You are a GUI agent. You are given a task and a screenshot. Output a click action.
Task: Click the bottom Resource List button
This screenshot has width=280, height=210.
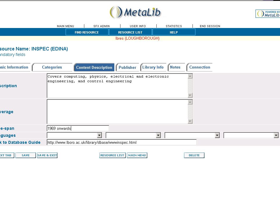112,155
